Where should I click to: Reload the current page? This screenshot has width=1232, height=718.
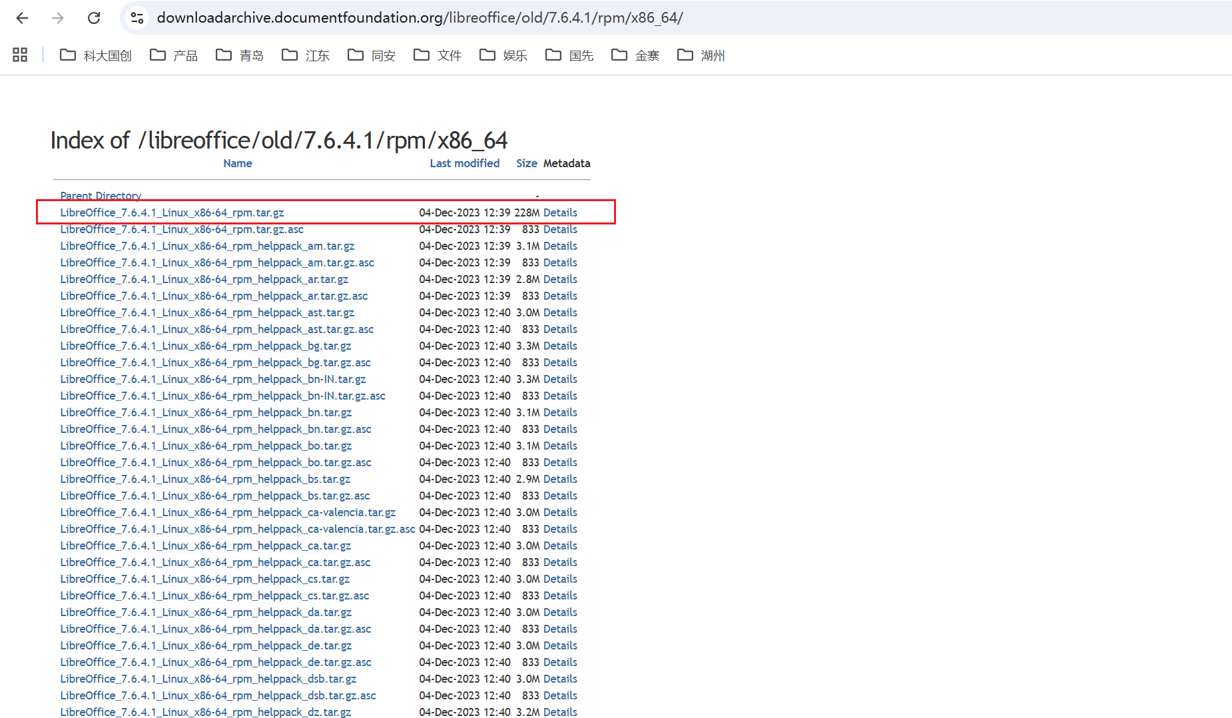94,18
